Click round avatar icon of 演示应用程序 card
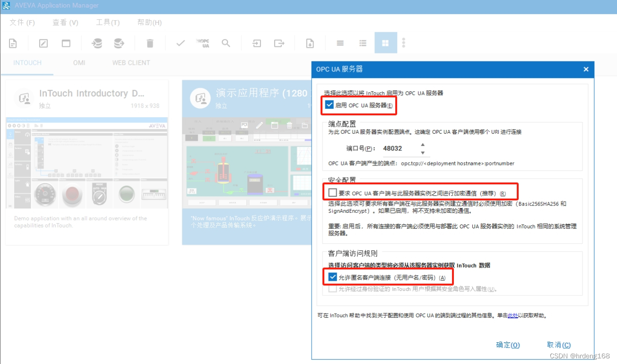This screenshot has width=617, height=364. (x=201, y=98)
